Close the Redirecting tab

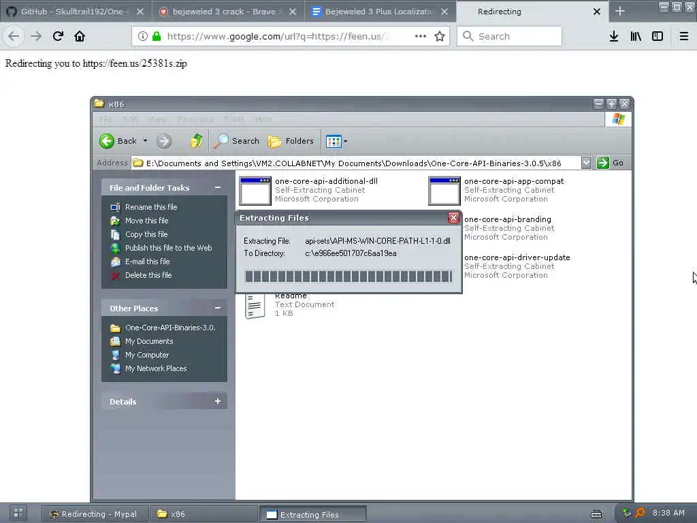(x=597, y=12)
